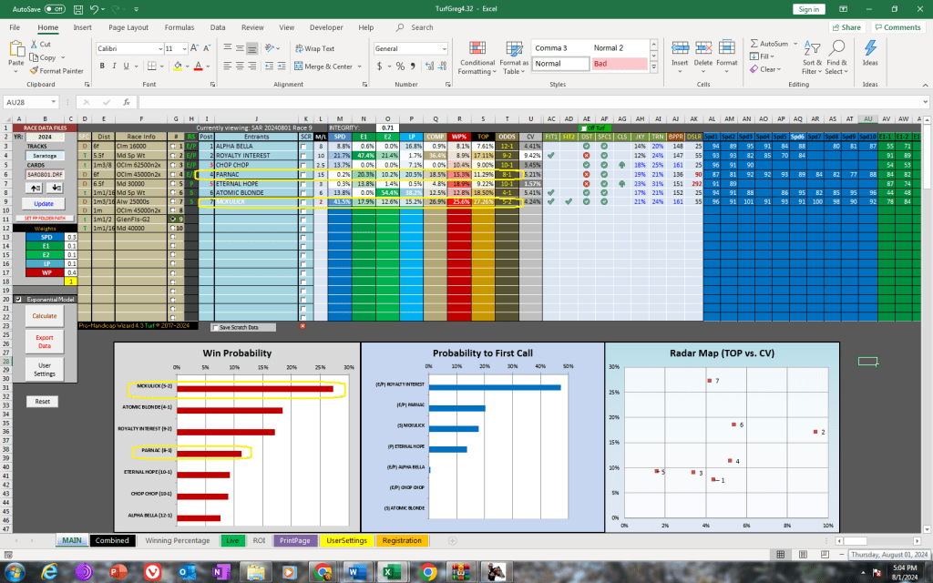Toggle the AutoSave switch
The height and width of the screenshot is (583, 933).
[x=54, y=8]
